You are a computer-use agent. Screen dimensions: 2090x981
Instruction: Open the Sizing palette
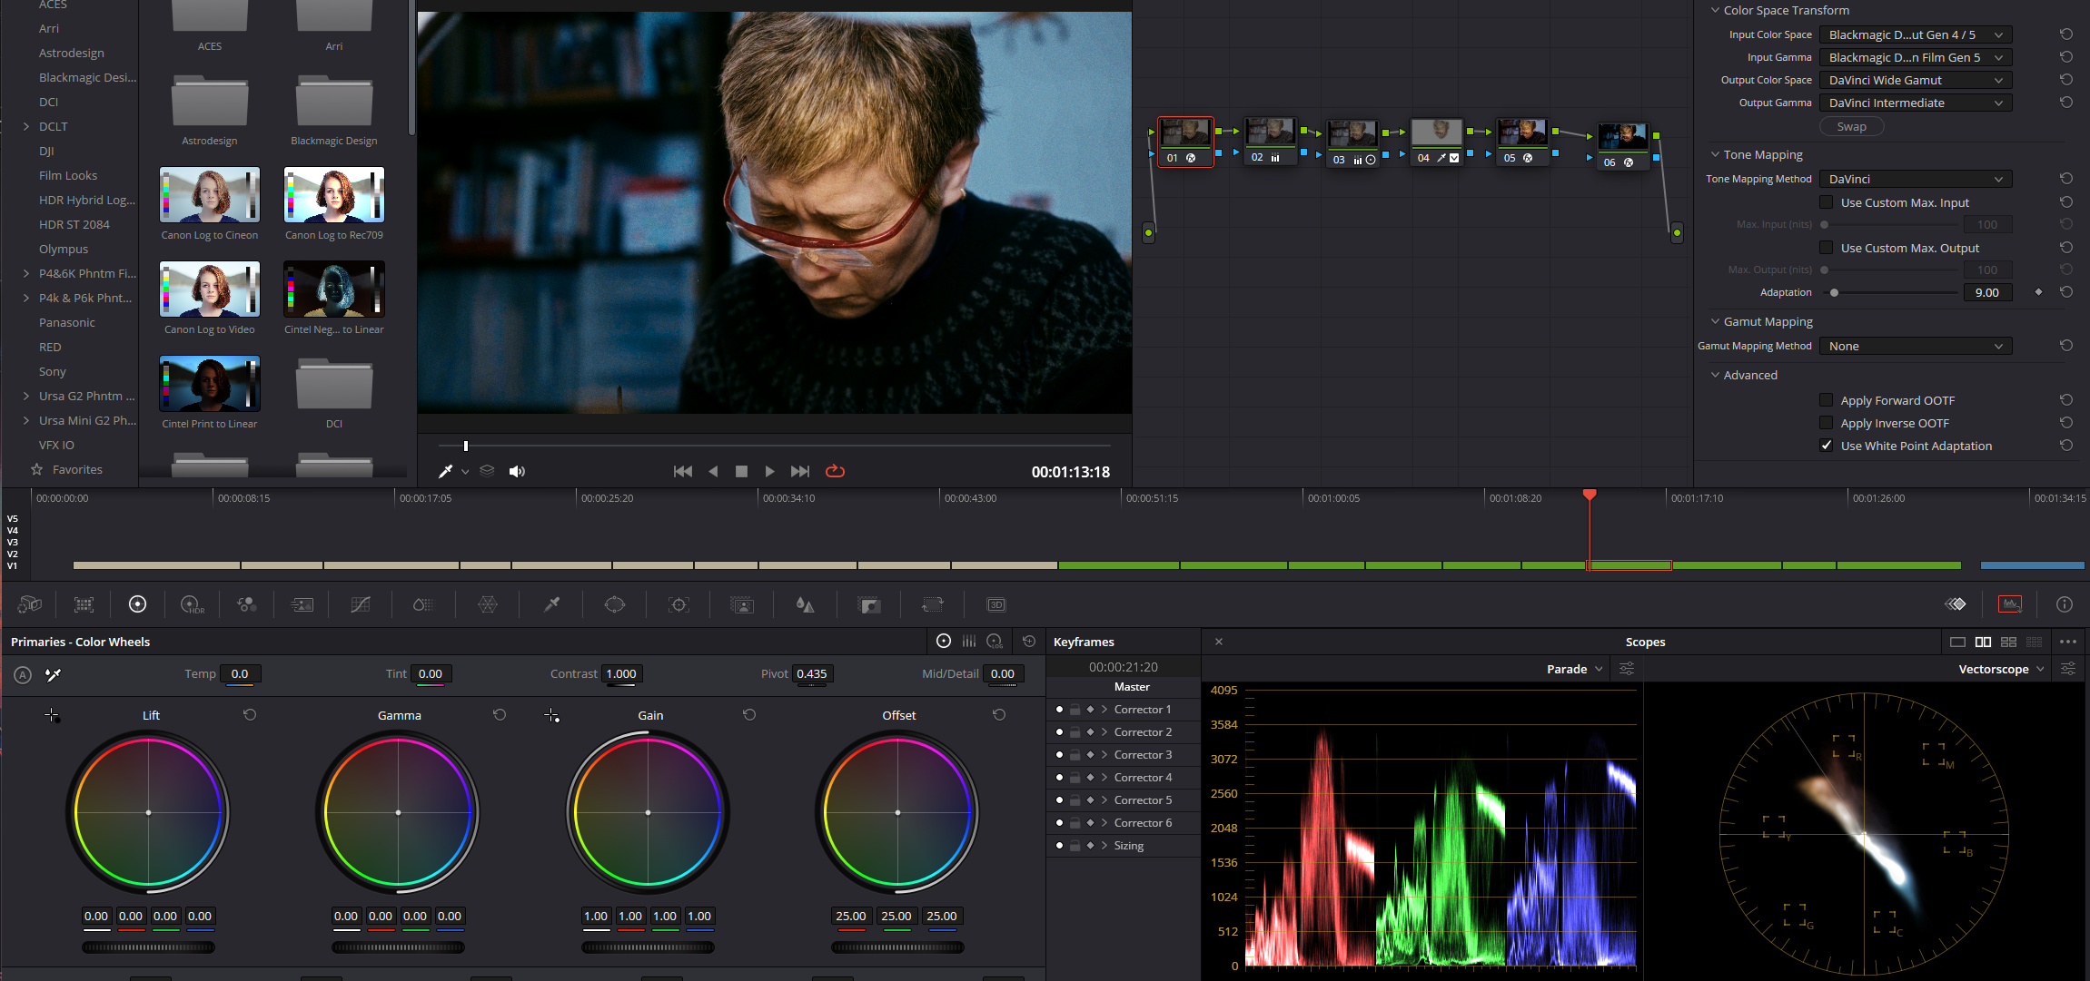coord(933,604)
